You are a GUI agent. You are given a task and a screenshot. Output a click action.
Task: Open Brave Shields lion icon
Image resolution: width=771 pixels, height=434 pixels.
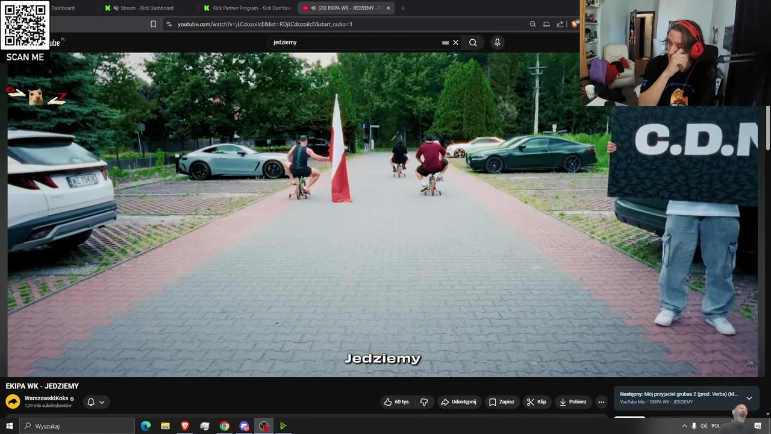pyautogui.click(x=575, y=24)
